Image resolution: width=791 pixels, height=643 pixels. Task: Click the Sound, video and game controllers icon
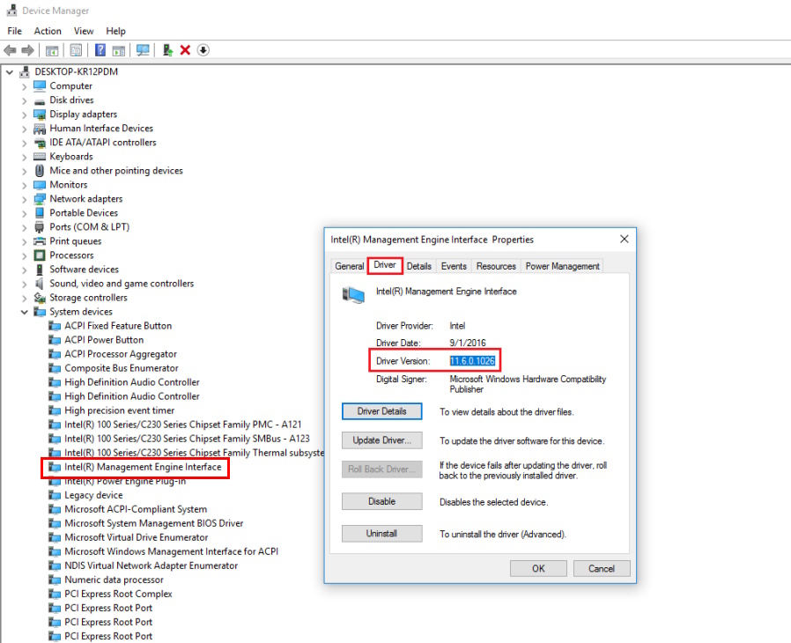tap(40, 284)
